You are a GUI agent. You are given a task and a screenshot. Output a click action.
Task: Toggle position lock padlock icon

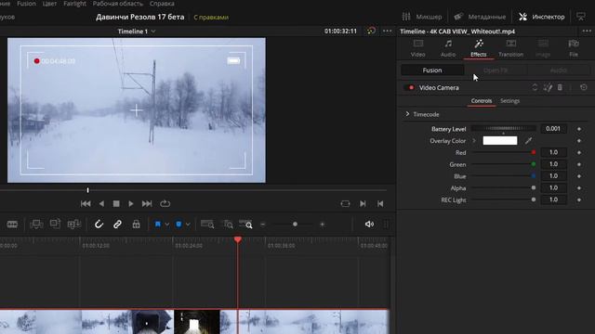[x=136, y=225]
